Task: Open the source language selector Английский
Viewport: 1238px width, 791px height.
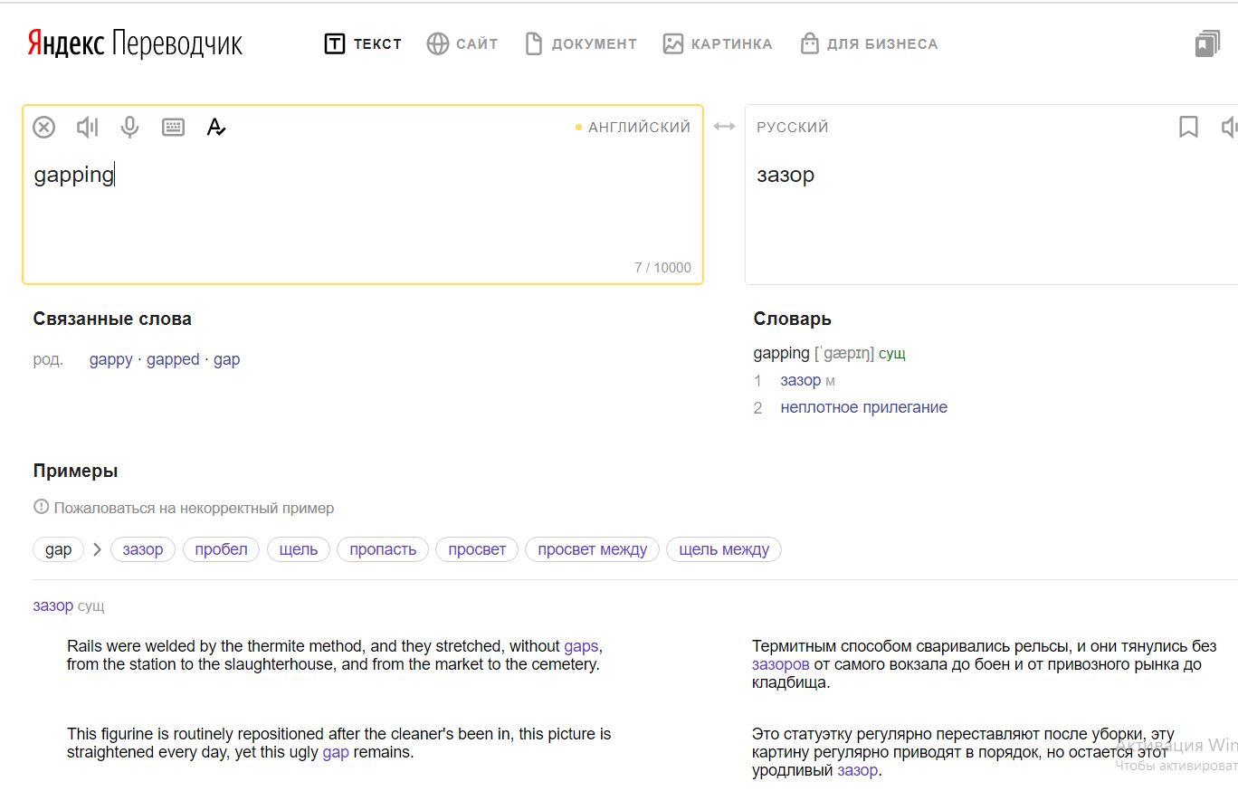Action: tap(639, 128)
